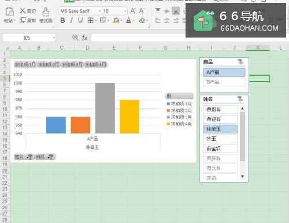This screenshot has width=289, height=223.
Task: Click the 姓名 field button on chart
Action: point(23,157)
